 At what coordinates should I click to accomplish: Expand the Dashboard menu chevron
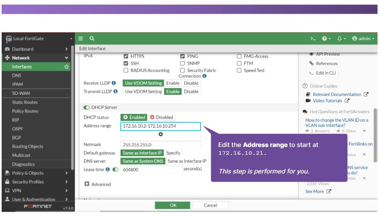[66, 49]
